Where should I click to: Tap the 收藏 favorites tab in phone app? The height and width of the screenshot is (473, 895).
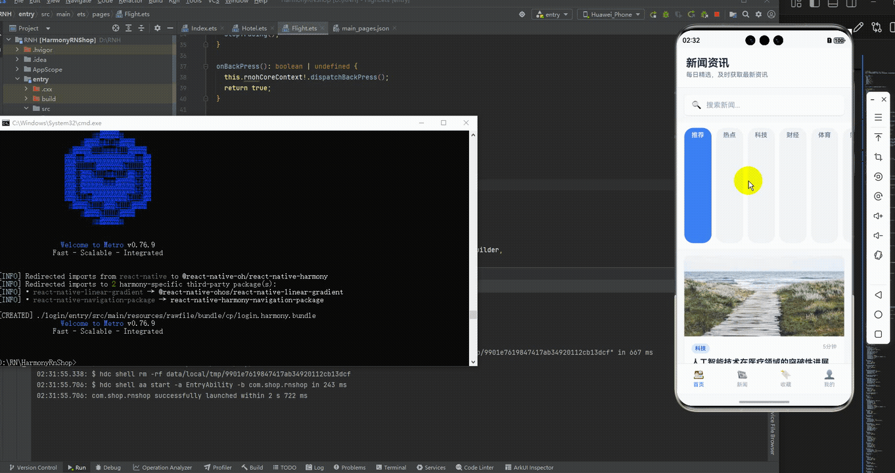(785, 378)
